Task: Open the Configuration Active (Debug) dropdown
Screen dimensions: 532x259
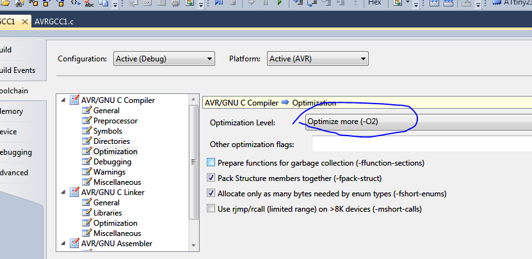Action: click(x=163, y=59)
